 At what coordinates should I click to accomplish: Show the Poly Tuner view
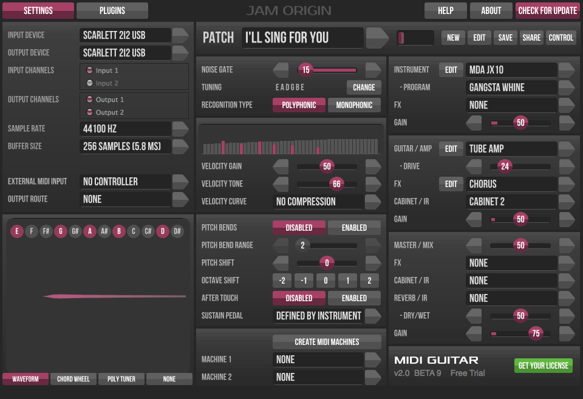121,379
